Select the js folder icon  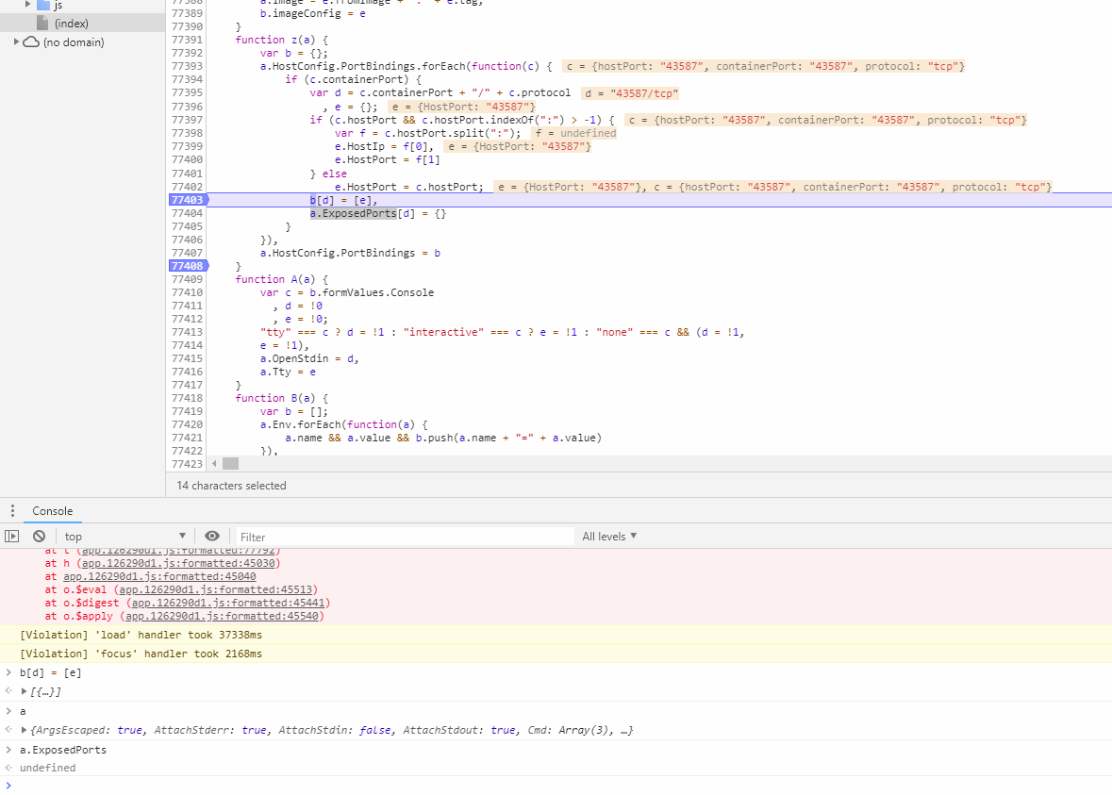click(43, 5)
